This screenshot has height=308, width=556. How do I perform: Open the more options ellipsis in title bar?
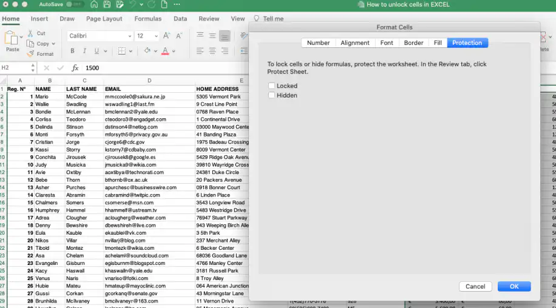click(x=177, y=5)
